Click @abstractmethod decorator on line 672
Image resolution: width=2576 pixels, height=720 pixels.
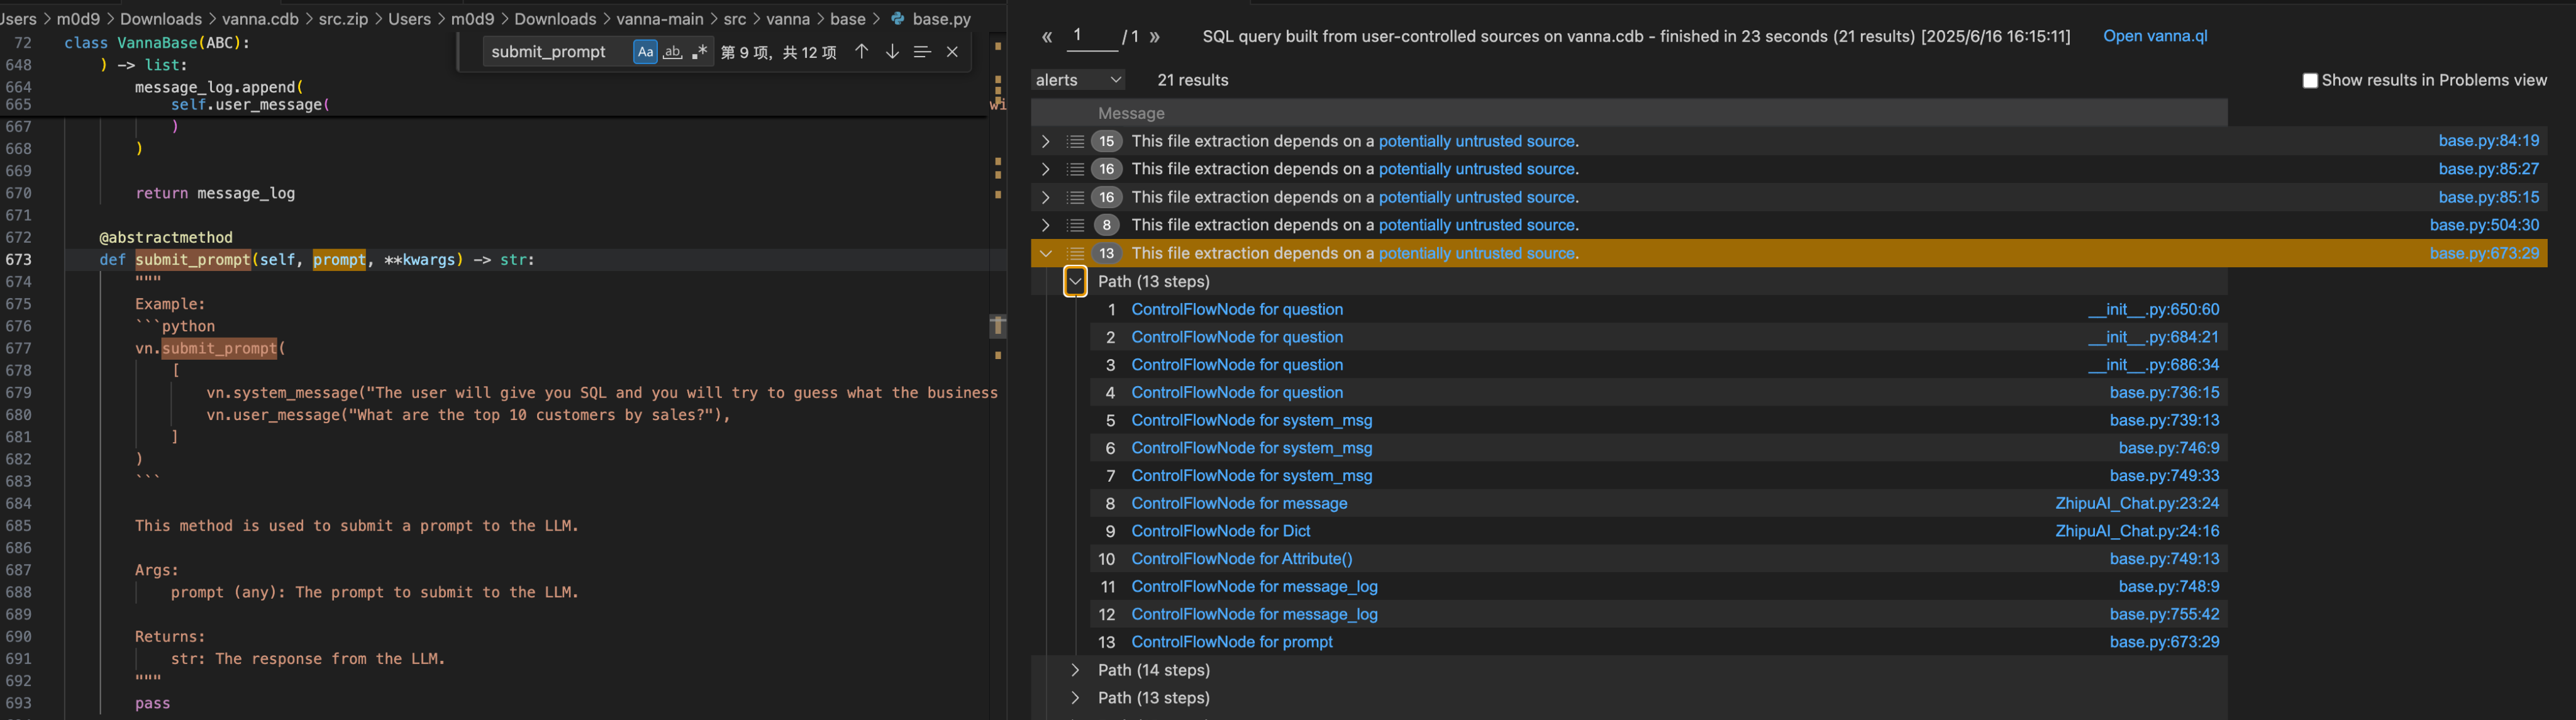(x=166, y=237)
